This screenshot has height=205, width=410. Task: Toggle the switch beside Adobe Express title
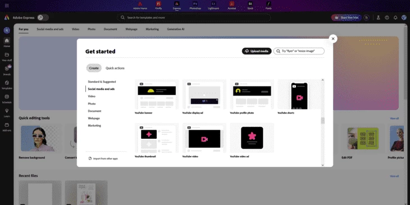tap(43, 17)
